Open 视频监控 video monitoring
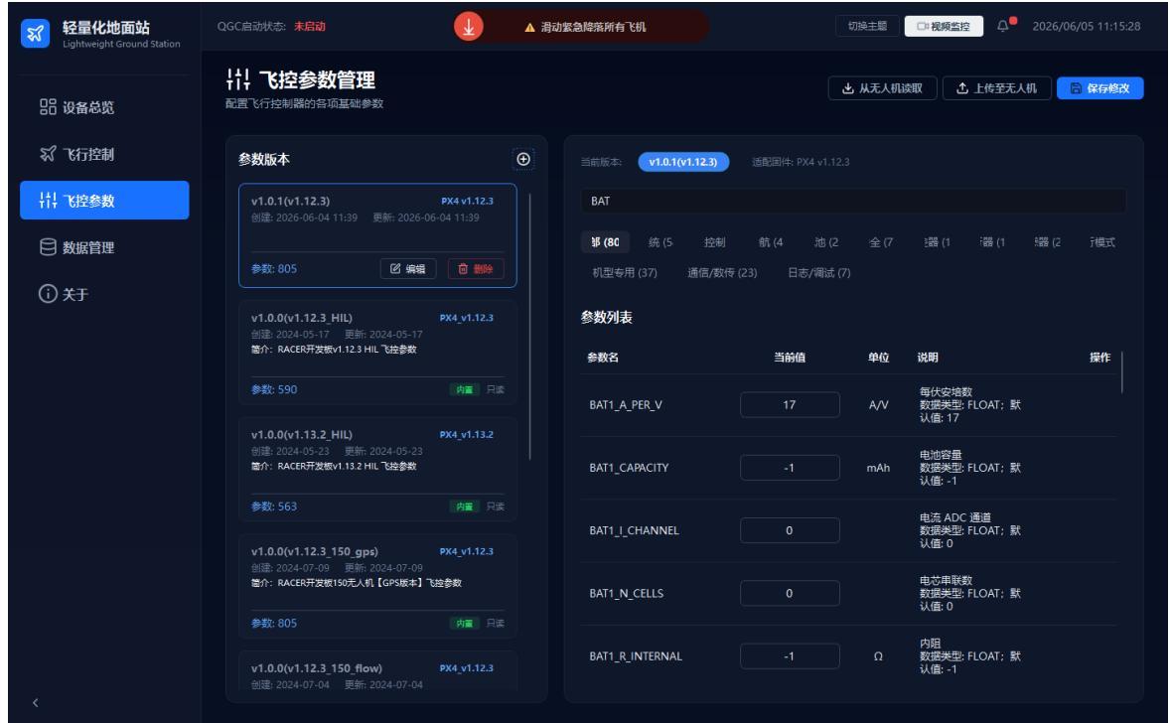 tap(944, 26)
